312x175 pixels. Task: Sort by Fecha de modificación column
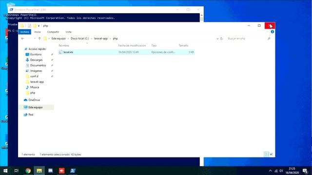tap(132, 46)
